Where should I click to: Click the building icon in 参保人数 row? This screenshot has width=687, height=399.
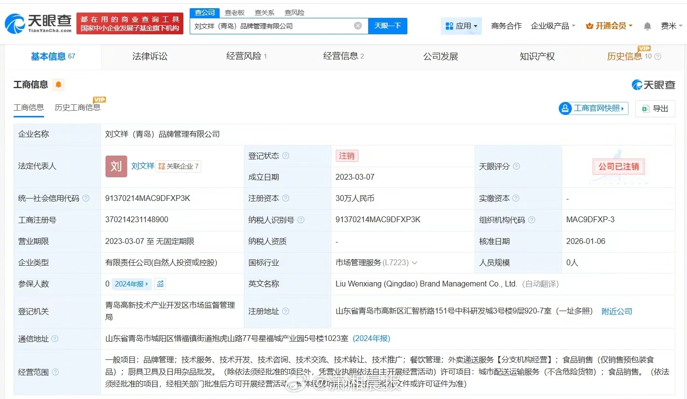point(160,284)
